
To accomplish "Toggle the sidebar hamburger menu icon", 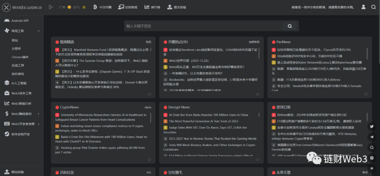I will coord(51,7).
